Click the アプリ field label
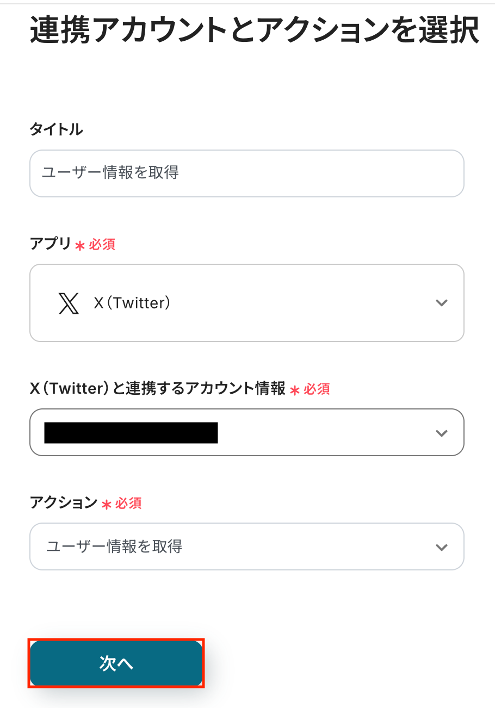495x708 pixels. pyautogui.click(x=50, y=244)
